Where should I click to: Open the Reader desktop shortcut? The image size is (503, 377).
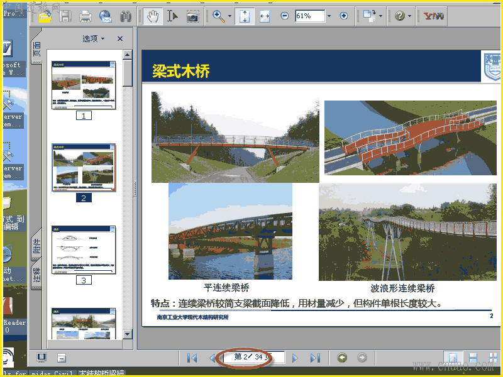[x=14, y=316]
